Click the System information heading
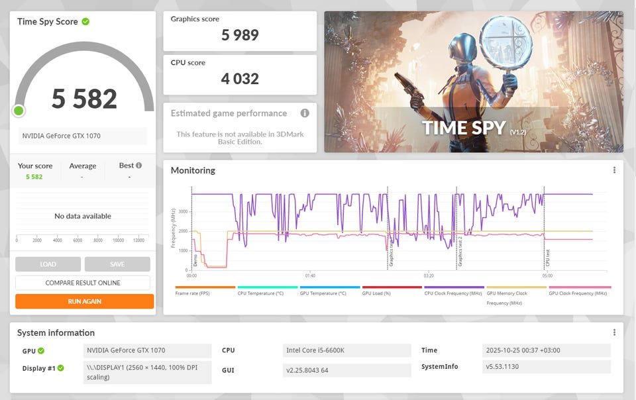 click(56, 332)
